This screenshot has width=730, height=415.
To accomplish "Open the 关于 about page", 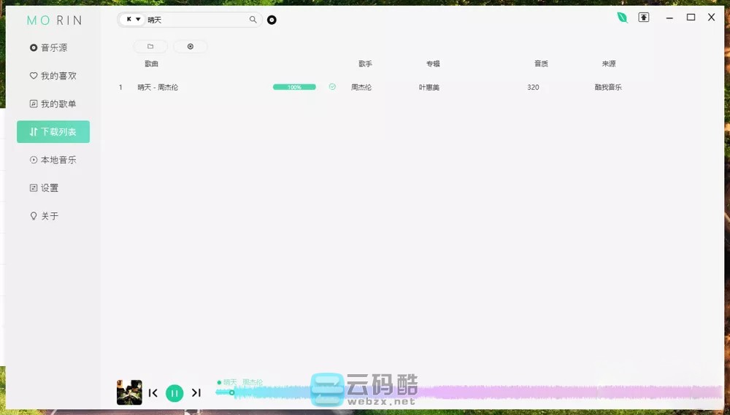I will 44,216.
